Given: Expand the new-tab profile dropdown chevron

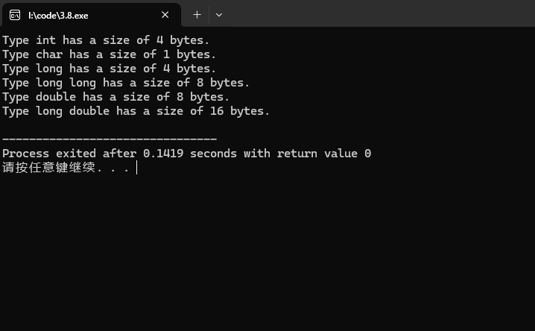Looking at the screenshot, I should [219, 15].
